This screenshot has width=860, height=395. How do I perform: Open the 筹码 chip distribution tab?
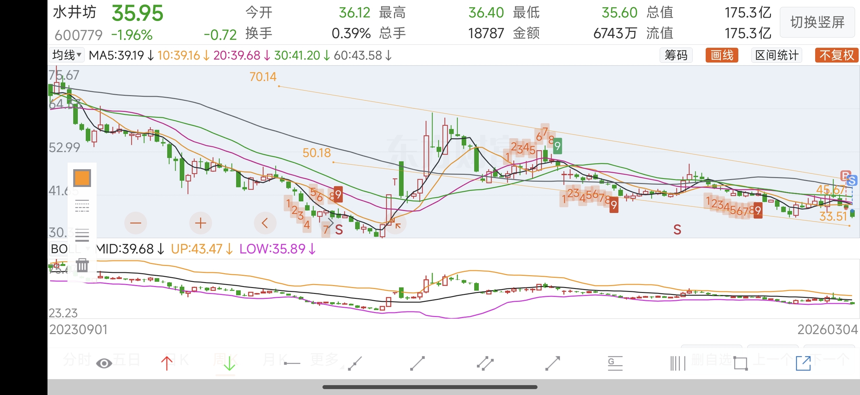point(676,55)
